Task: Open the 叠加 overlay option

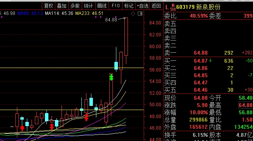Action: coord(62,6)
